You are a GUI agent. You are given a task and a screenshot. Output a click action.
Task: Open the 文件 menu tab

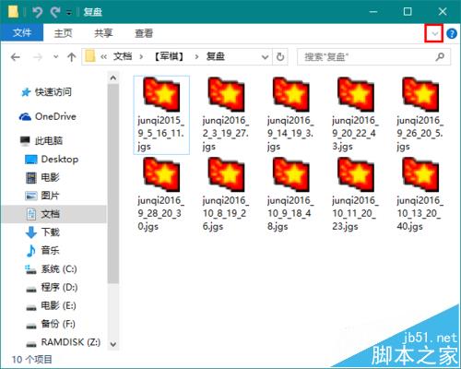tap(22, 32)
